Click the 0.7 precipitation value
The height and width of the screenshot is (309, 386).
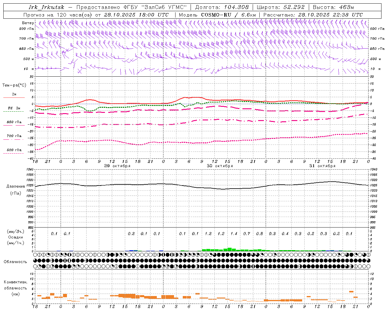247,234
